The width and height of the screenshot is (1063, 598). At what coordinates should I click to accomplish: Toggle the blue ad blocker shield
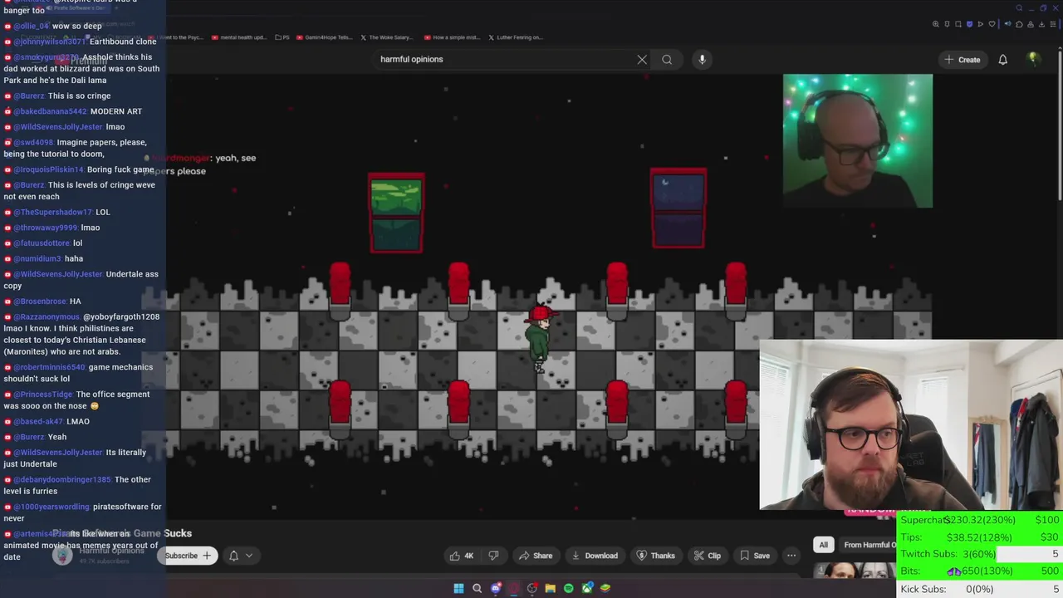tap(969, 24)
